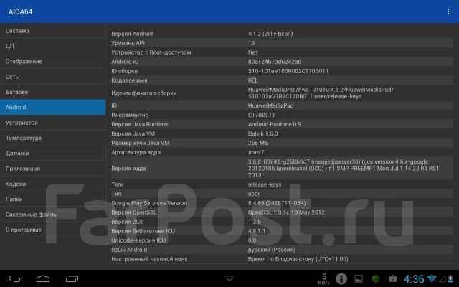Select the highlighted Android sidebar item
Viewport: 459px width, 287px height.
(52, 107)
